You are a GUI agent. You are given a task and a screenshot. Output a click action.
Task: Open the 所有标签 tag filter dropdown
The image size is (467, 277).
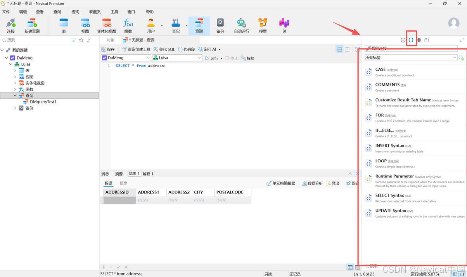coord(411,57)
